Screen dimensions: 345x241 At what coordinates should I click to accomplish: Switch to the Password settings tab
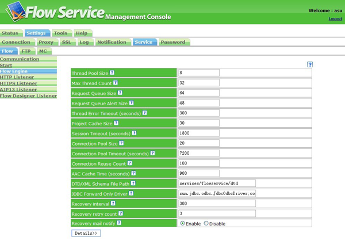[x=174, y=42]
